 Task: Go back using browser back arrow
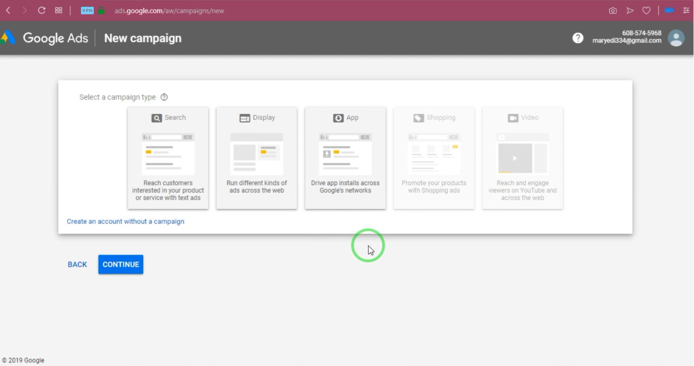[8, 10]
